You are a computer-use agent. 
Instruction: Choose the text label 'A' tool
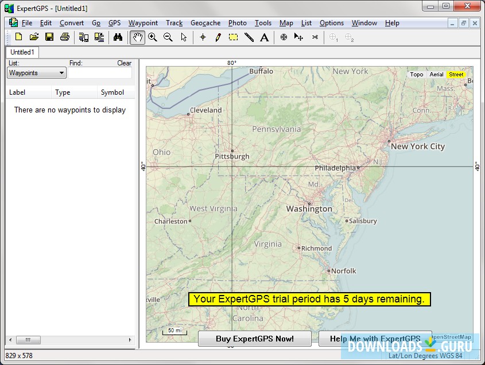pyautogui.click(x=265, y=37)
